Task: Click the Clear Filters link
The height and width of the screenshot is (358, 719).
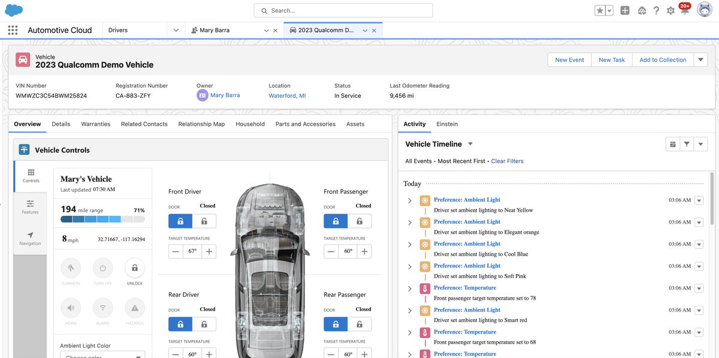Action: pos(507,161)
